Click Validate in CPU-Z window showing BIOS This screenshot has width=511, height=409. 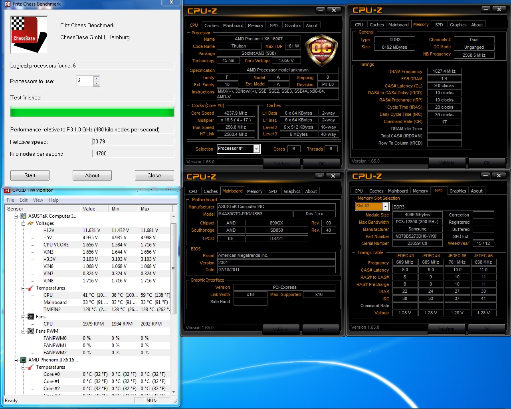[x=281, y=329]
